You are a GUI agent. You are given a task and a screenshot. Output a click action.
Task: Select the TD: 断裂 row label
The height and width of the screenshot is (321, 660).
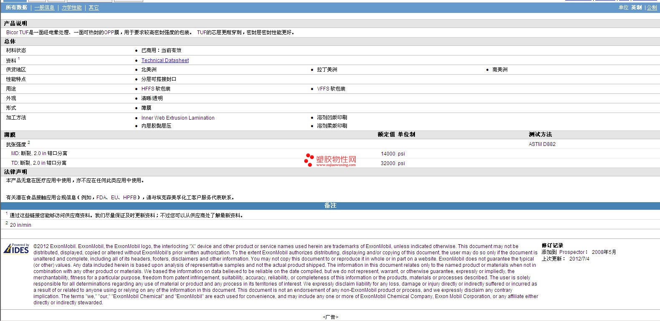(x=39, y=163)
